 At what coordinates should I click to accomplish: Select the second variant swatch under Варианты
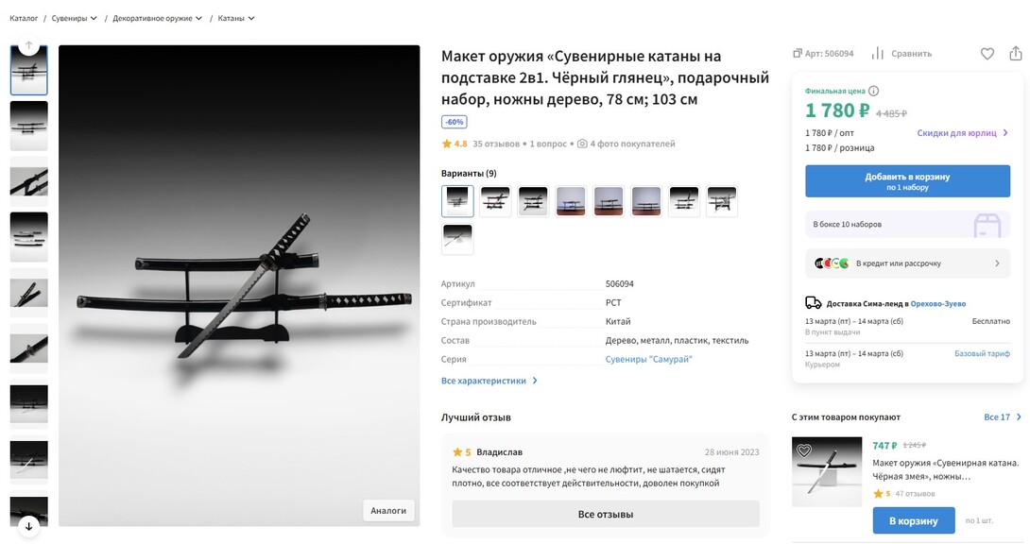(495, 201)
